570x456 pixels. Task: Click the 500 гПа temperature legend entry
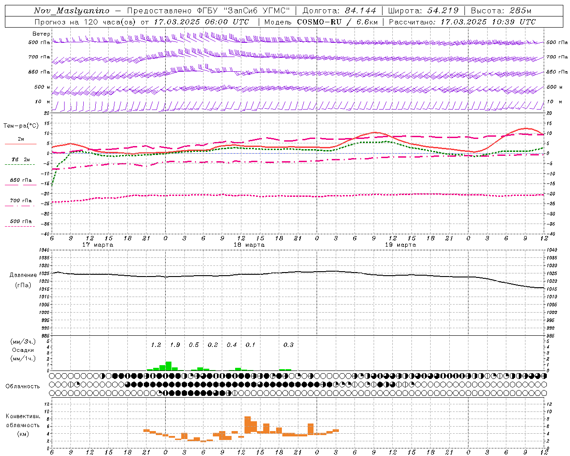coord(21,221)
